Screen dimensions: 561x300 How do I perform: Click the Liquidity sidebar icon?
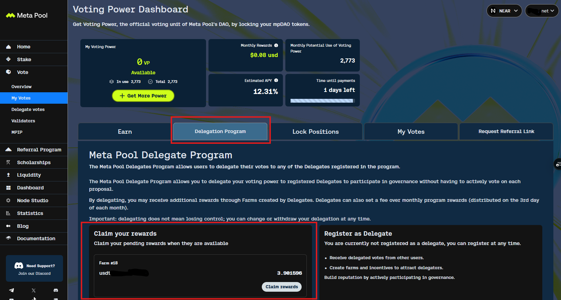click(x=8, y=175)
